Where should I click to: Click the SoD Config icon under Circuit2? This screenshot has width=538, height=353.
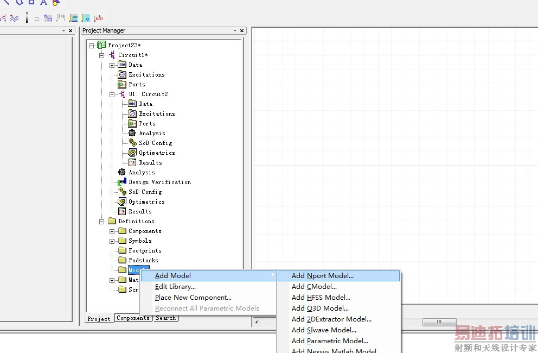click(x=132, y=143)
